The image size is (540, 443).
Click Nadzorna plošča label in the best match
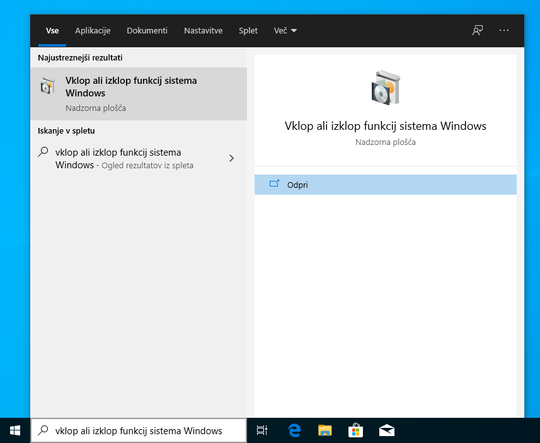pos(96,108)
